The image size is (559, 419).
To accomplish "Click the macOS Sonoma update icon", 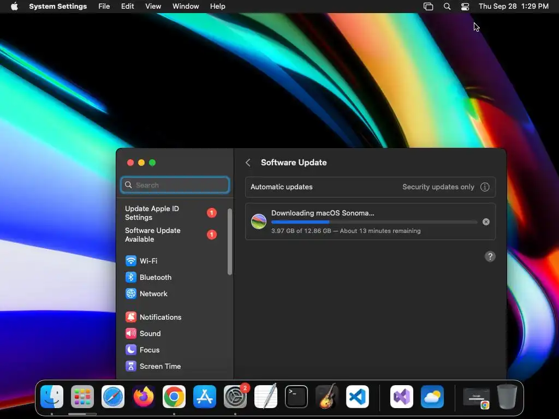I will (259, 222).
